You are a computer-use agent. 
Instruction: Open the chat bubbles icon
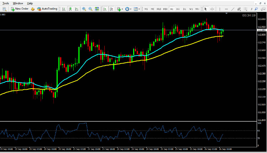263,9
